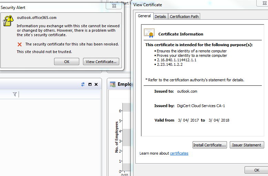Click 'Ensures the identity of a remote computer'
The width and height of the screenshot is (268, 176).
pos(192,51)
